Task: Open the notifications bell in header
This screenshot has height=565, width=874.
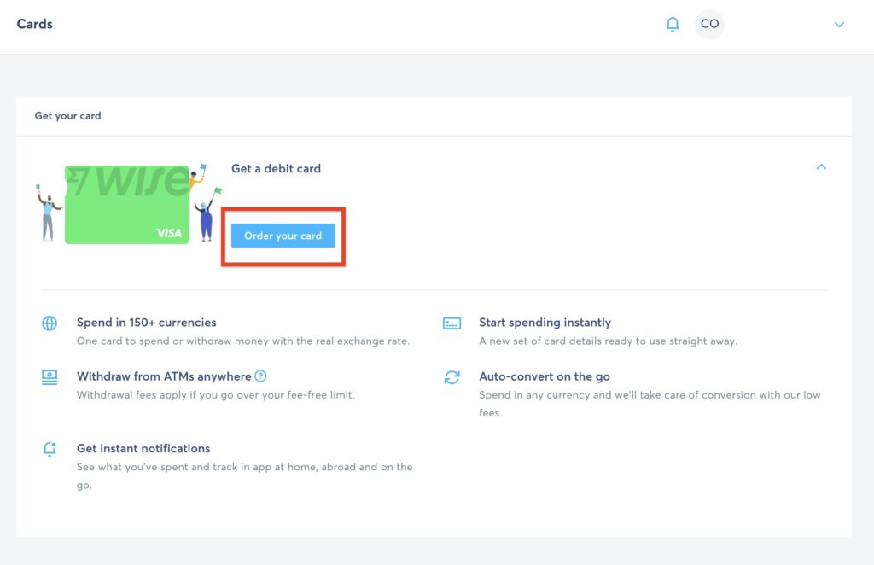Action: point(673,25)
